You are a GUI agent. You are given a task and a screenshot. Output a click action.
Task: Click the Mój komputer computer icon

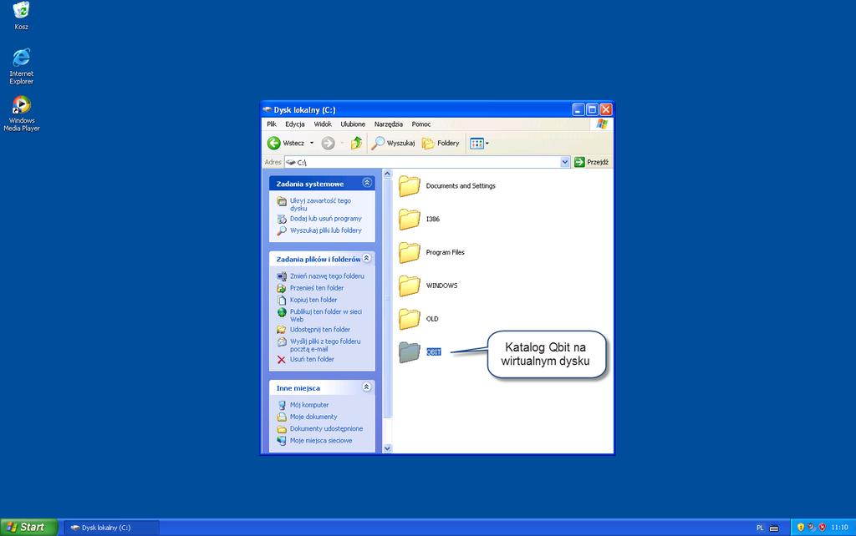pos(282,405)
